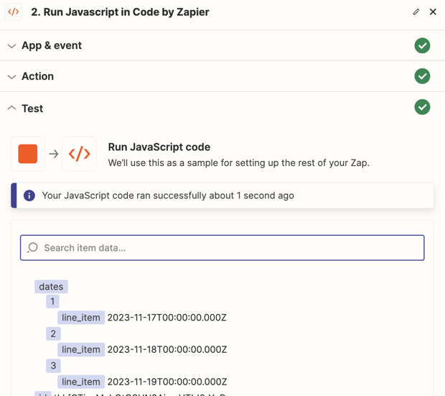This screenshot has height=396, width=445.
Task: Open the Action section title
Action: [x=38, y=76]
